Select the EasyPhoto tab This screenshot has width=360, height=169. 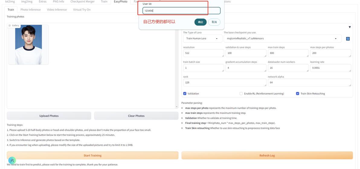click(x=121, y=2)
